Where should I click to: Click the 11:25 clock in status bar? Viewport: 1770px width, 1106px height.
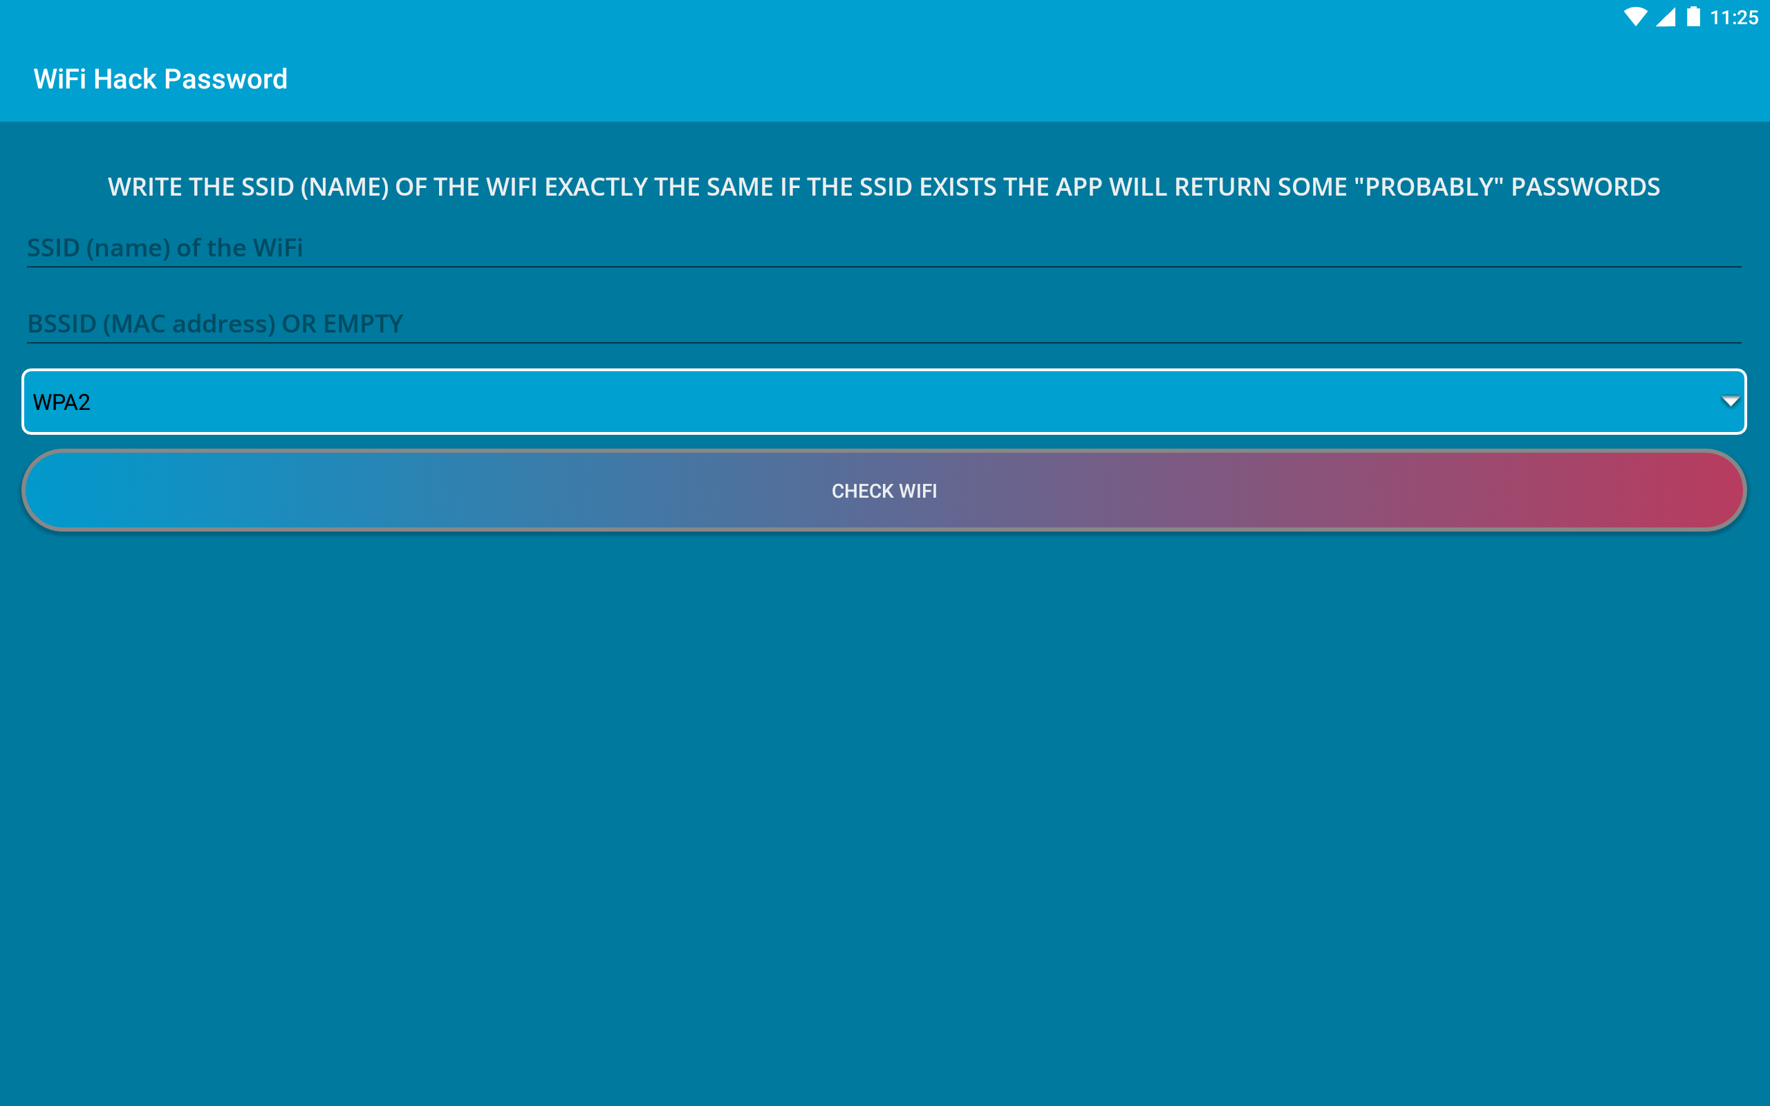1734,17
